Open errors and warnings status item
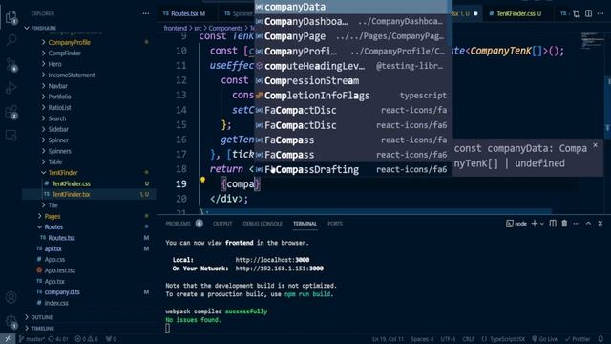Viewport: 611px width, 344px height. 87,339
